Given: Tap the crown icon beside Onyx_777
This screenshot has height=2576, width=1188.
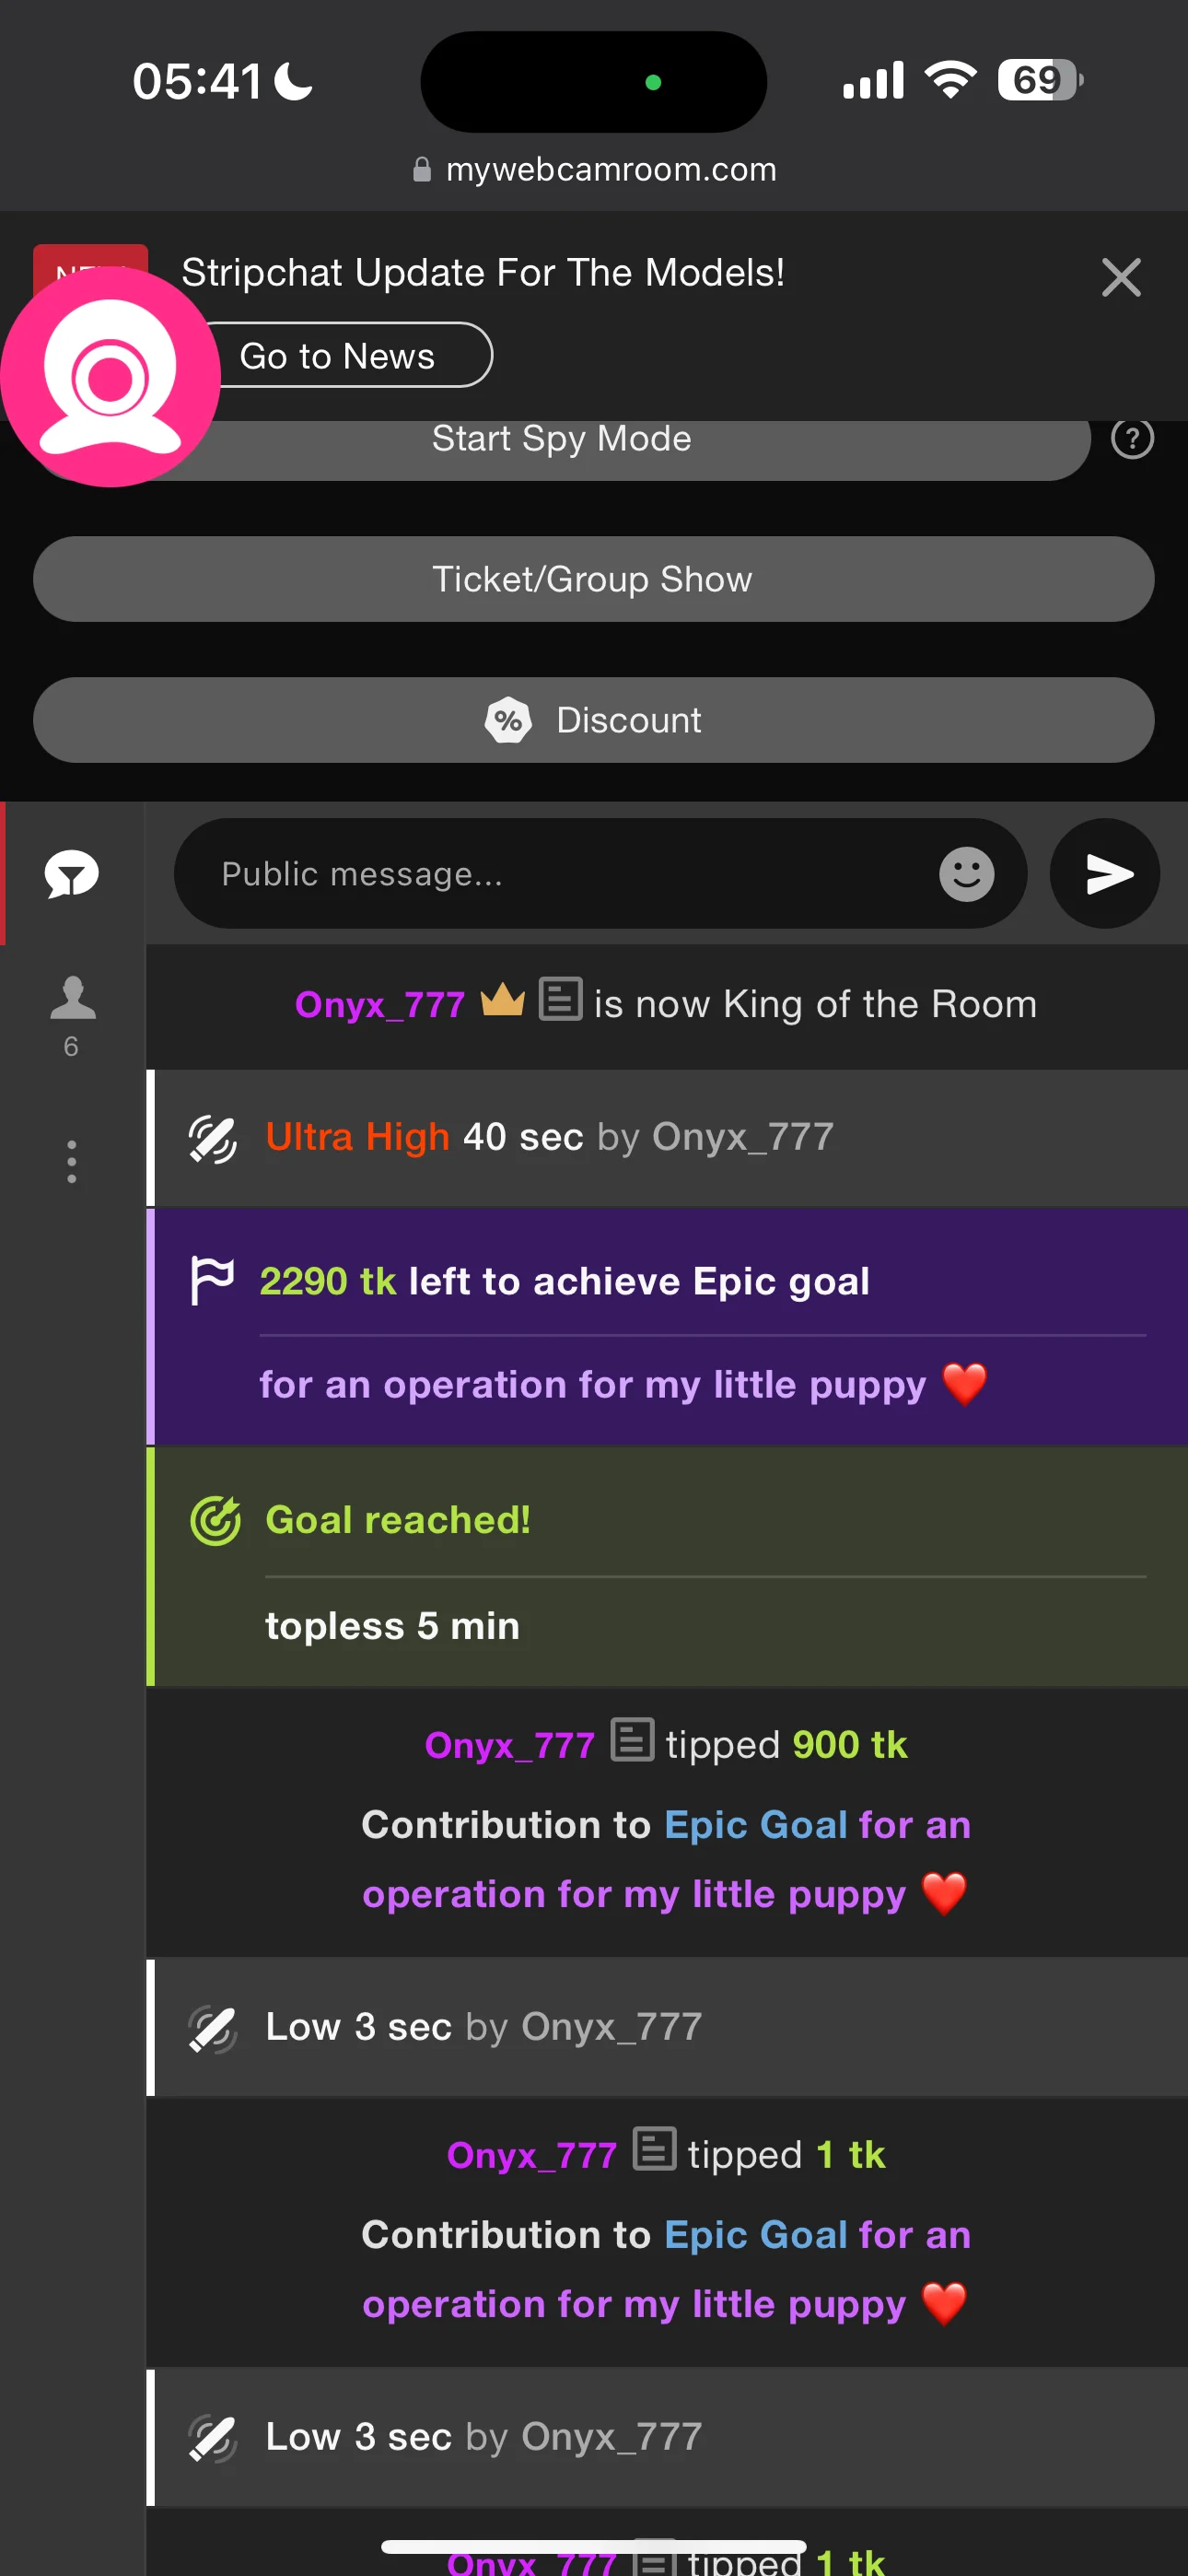Looking at the screenshot, I should 502,1000.
